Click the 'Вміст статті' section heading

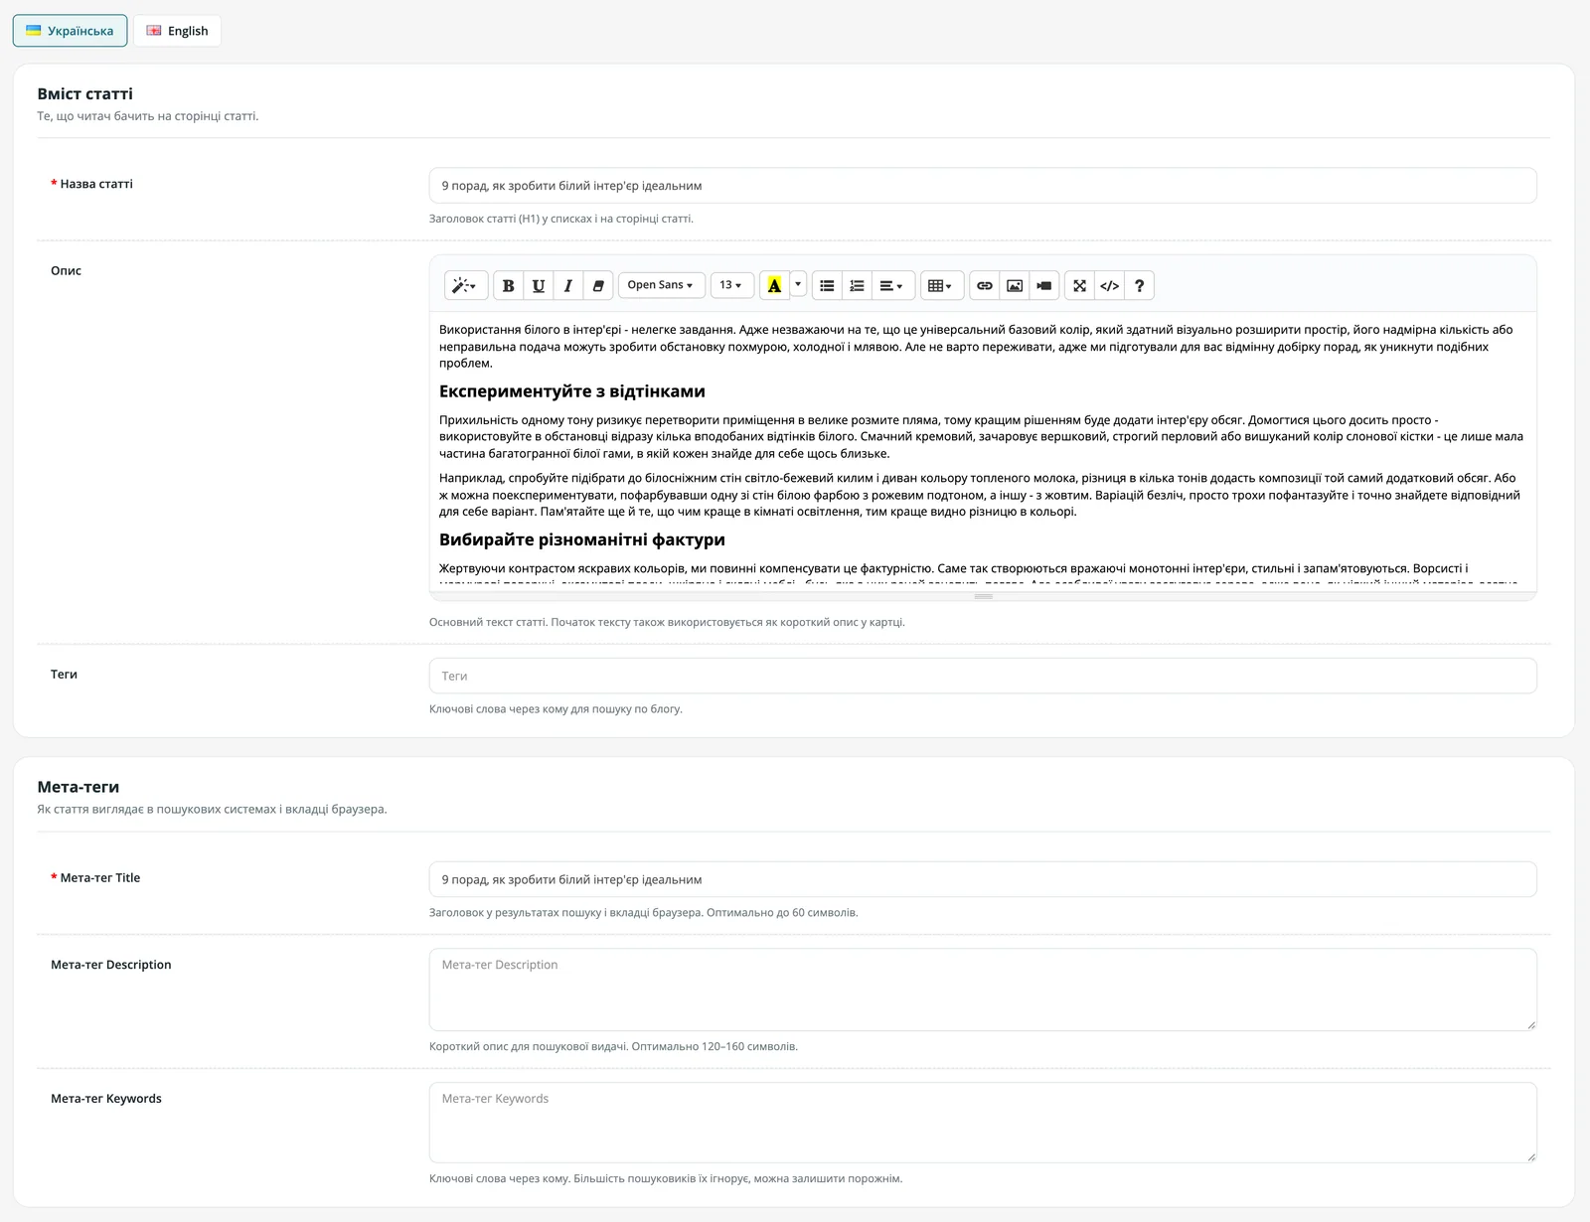tap(85, 93)
